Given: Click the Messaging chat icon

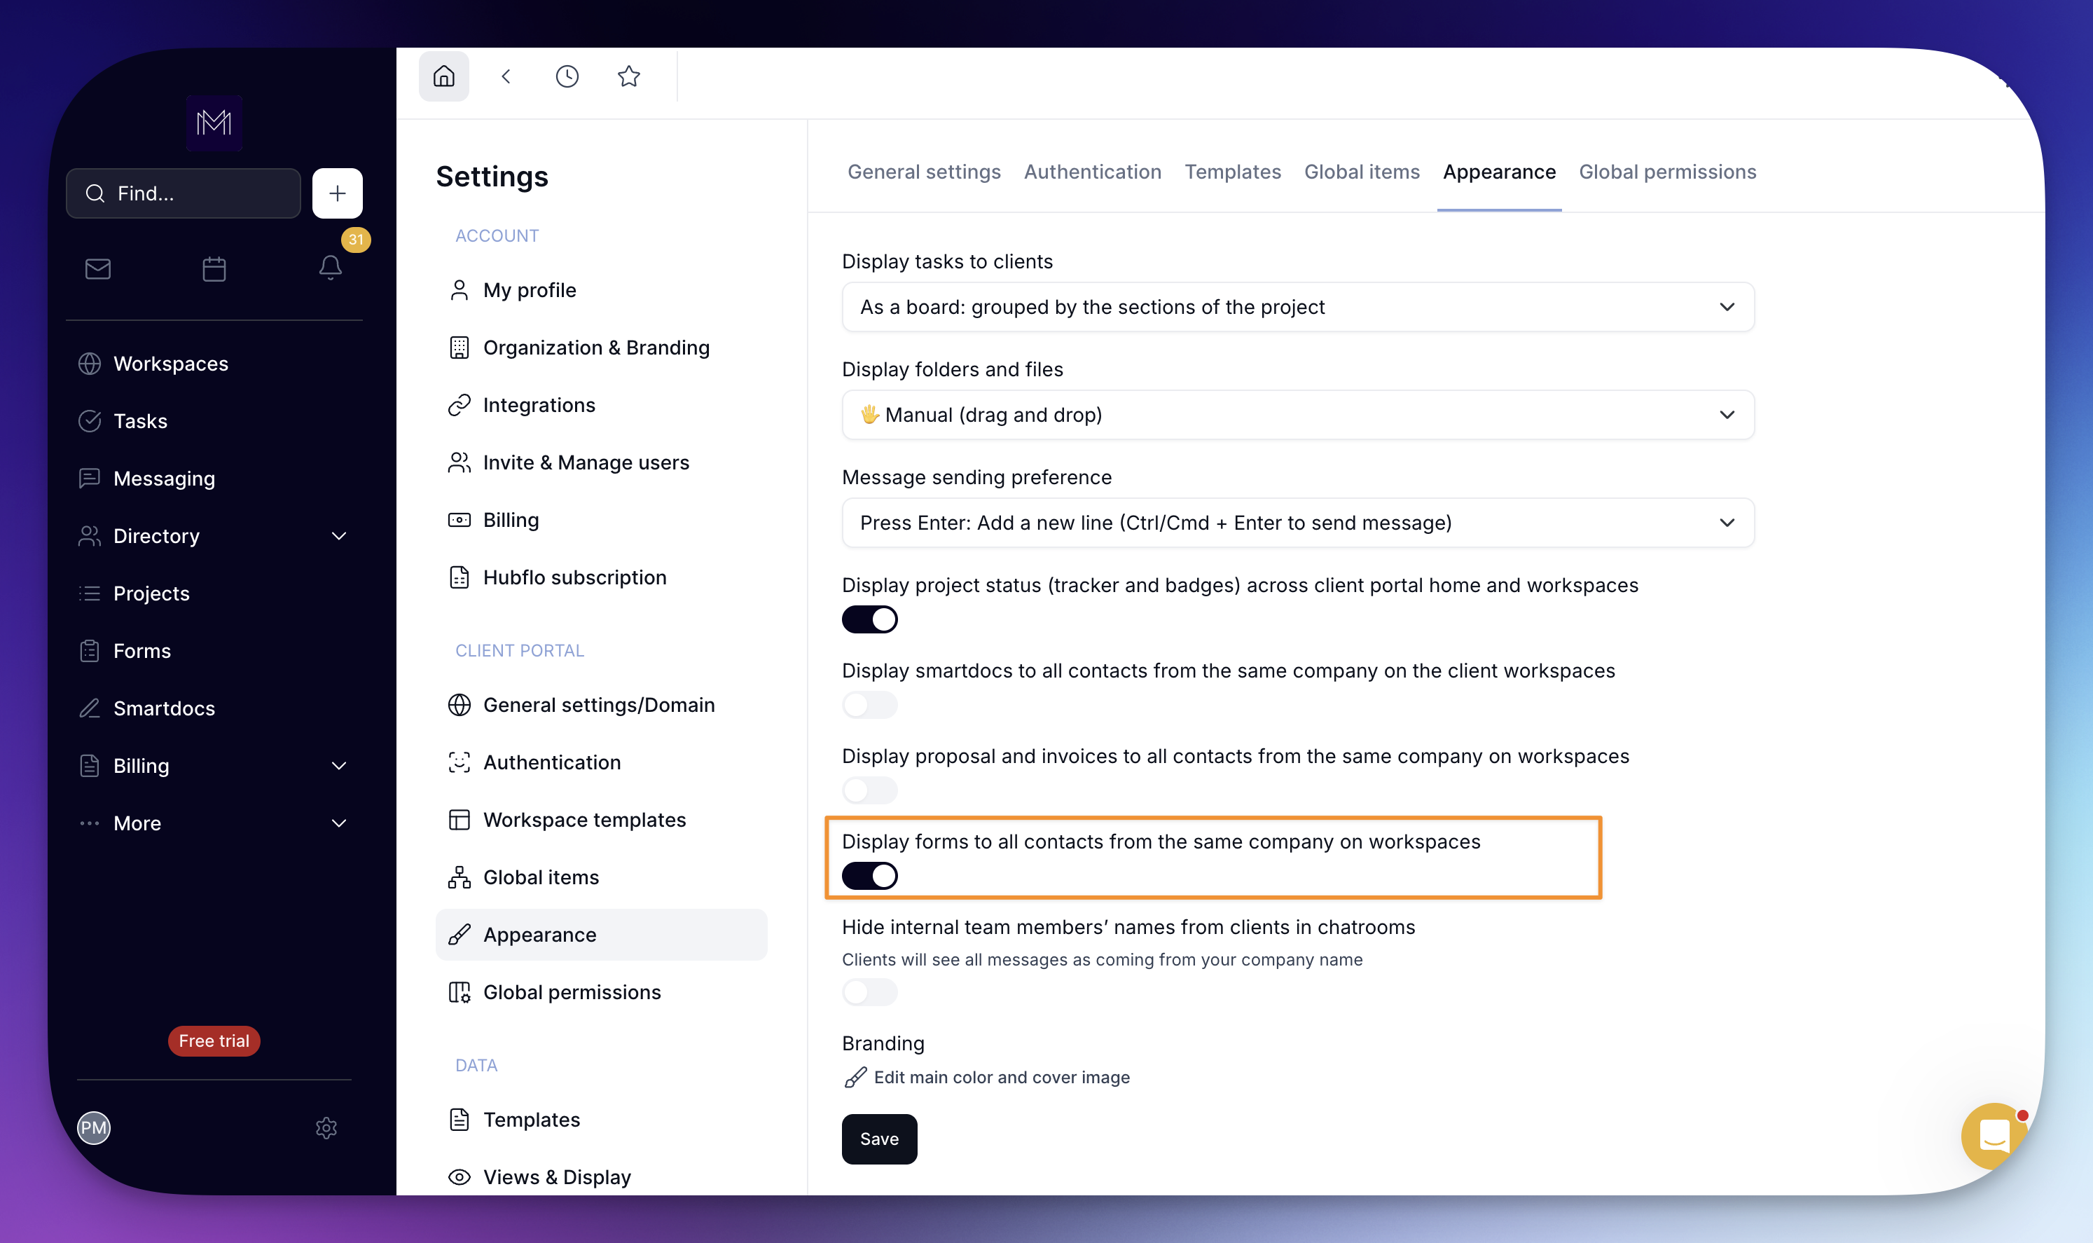Looking at the screenshot, I should pos(90,479).
